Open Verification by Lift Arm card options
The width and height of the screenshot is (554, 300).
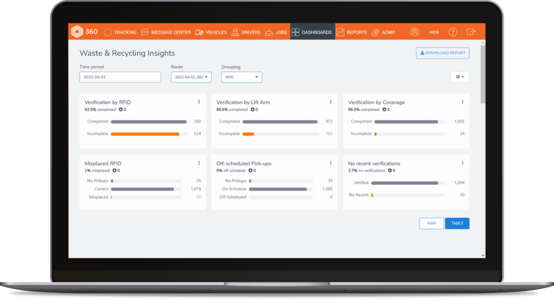pos(331,102)
